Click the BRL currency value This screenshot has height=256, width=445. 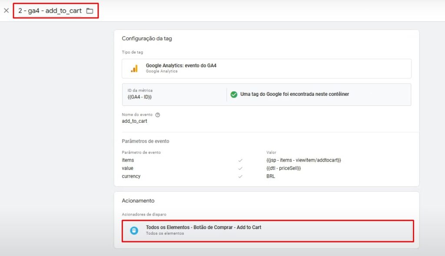pos(271,176)
